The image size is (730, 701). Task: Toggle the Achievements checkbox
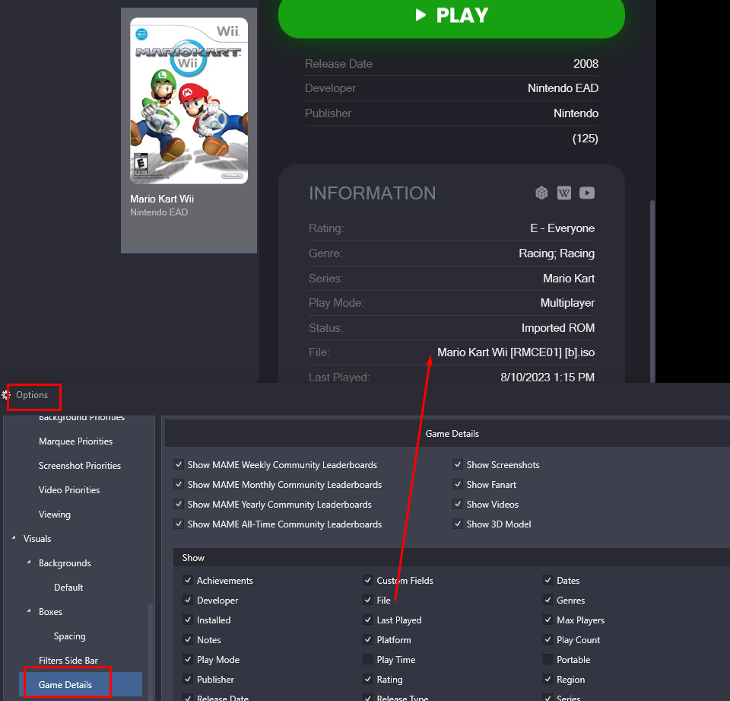(x=188, y=580)
